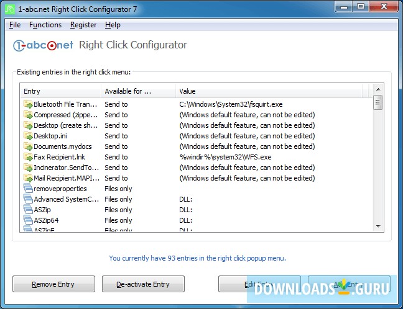The height and width of the screenshot is (309, 403).
Task: Click the ASZip entry icon
Action: [x=28, y=210]
